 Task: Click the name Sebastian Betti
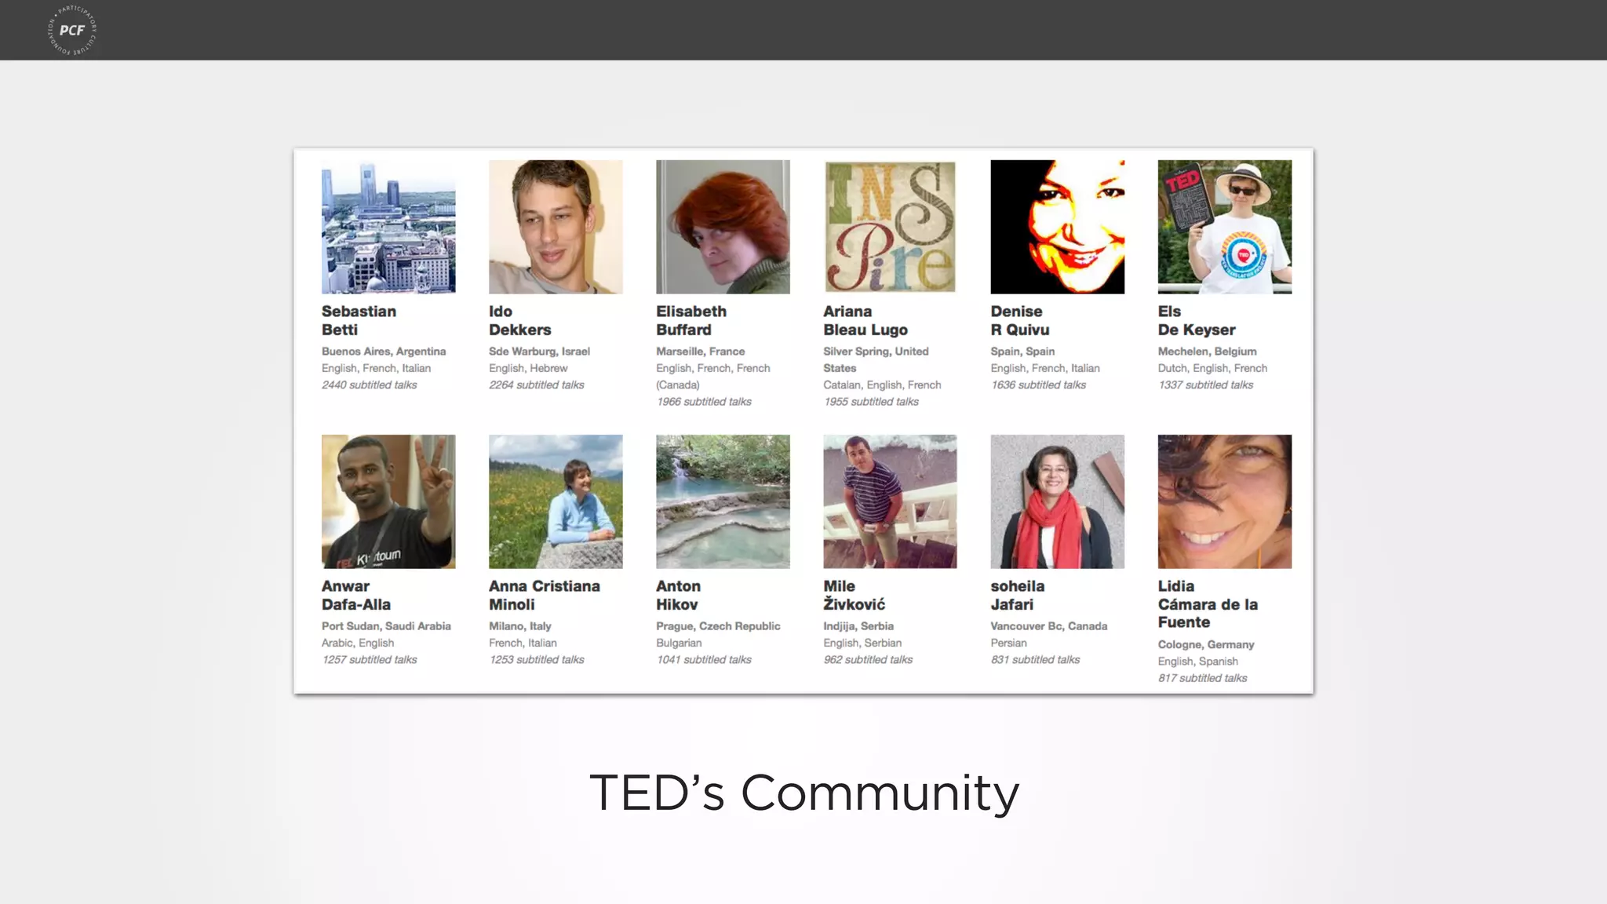pyautogui.click(x=359, y=320)
